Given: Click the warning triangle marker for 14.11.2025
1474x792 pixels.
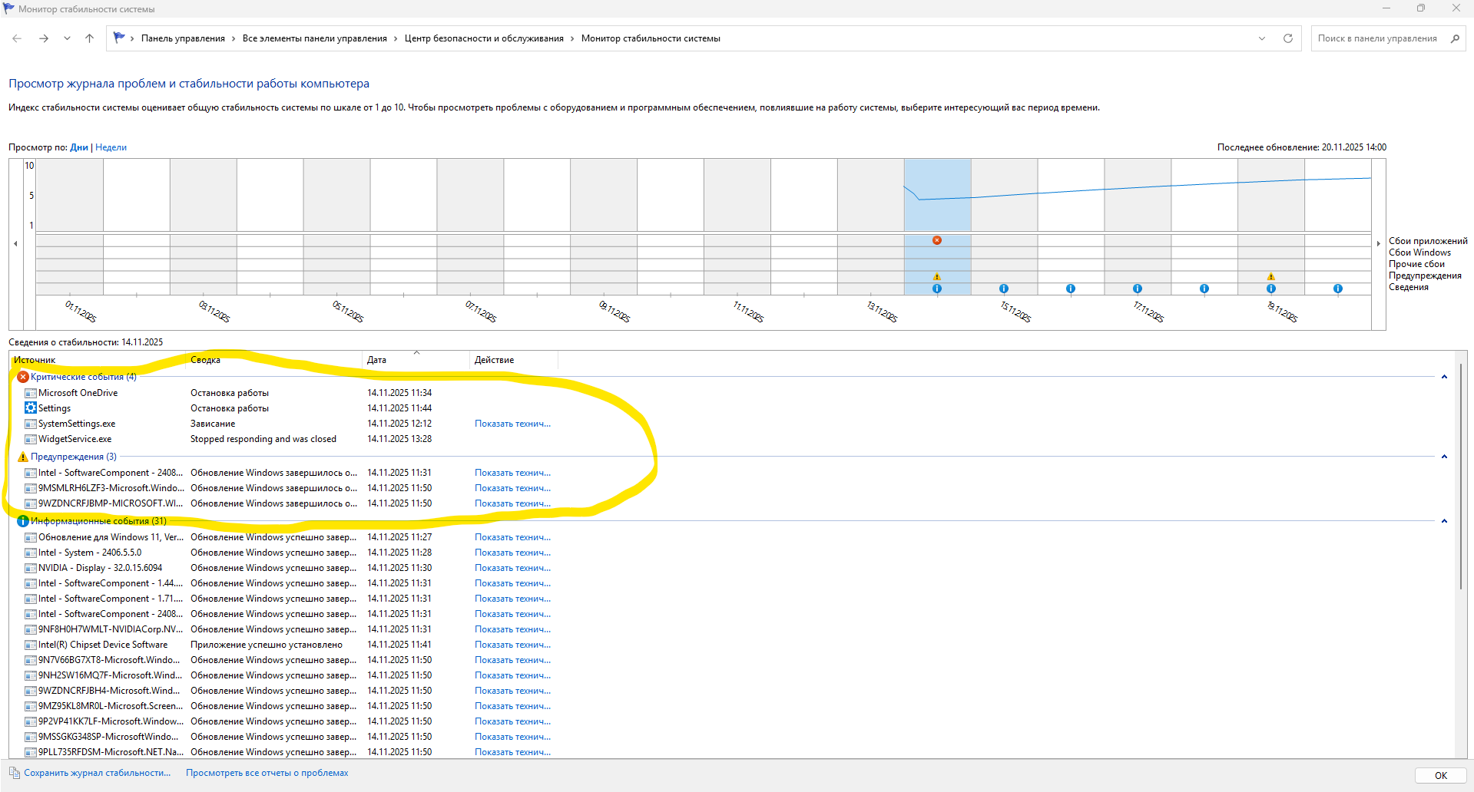Looking at the screenshot, I should (937, 276).
